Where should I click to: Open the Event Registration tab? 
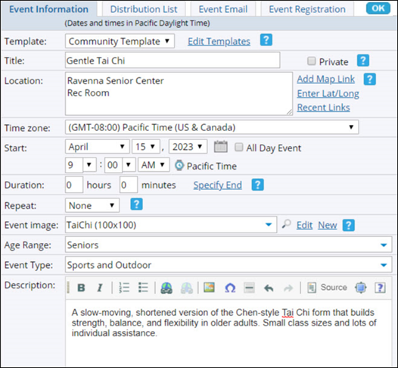pos(307,9)
